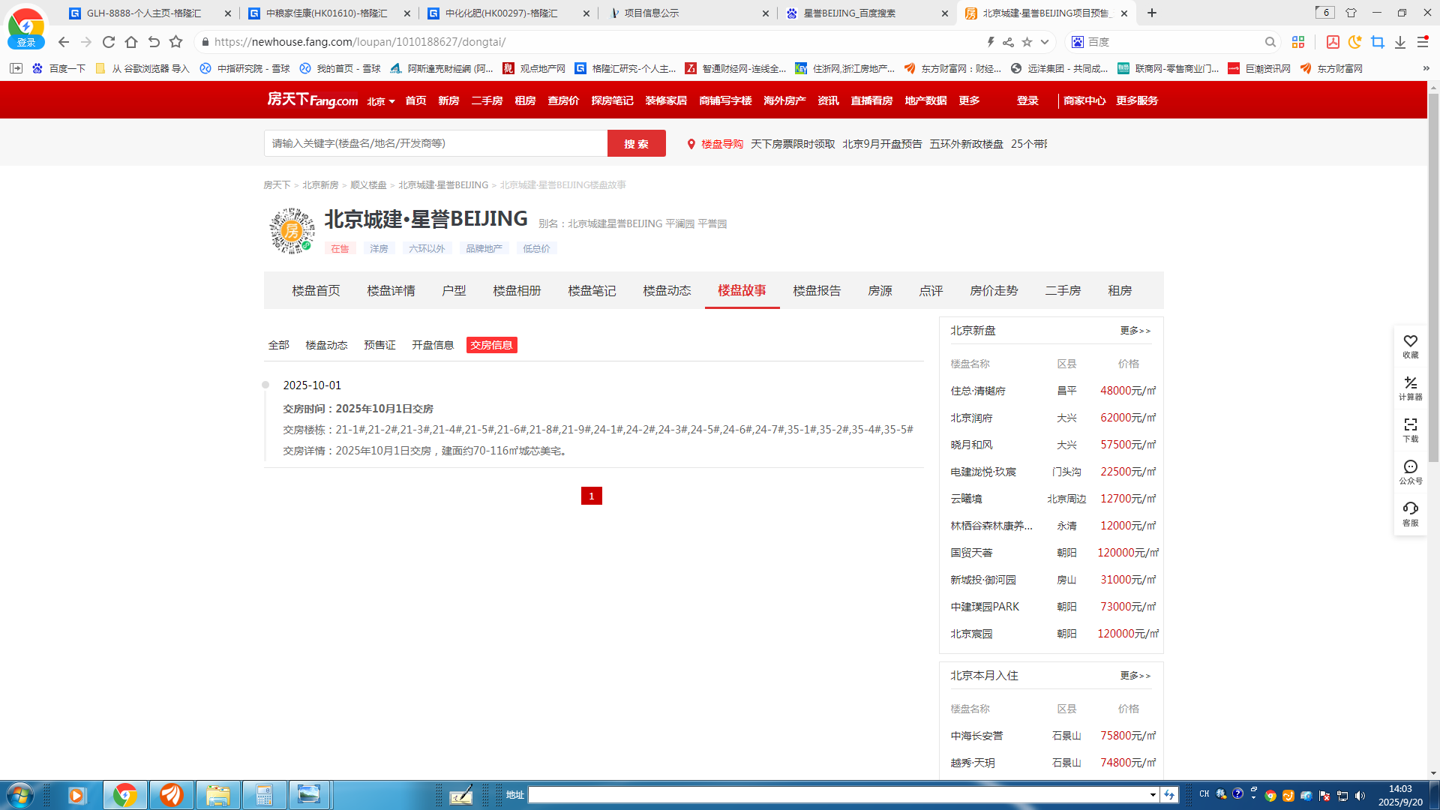Select the 预售证 filter

(x=379, y=345)
